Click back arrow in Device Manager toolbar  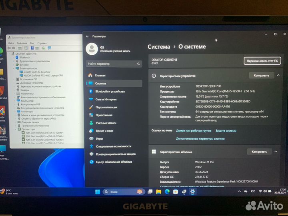coord(9,48)
